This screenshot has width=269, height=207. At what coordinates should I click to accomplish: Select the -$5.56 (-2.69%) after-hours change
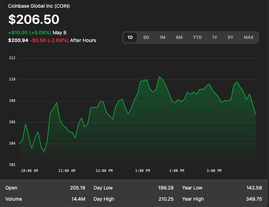49,40
